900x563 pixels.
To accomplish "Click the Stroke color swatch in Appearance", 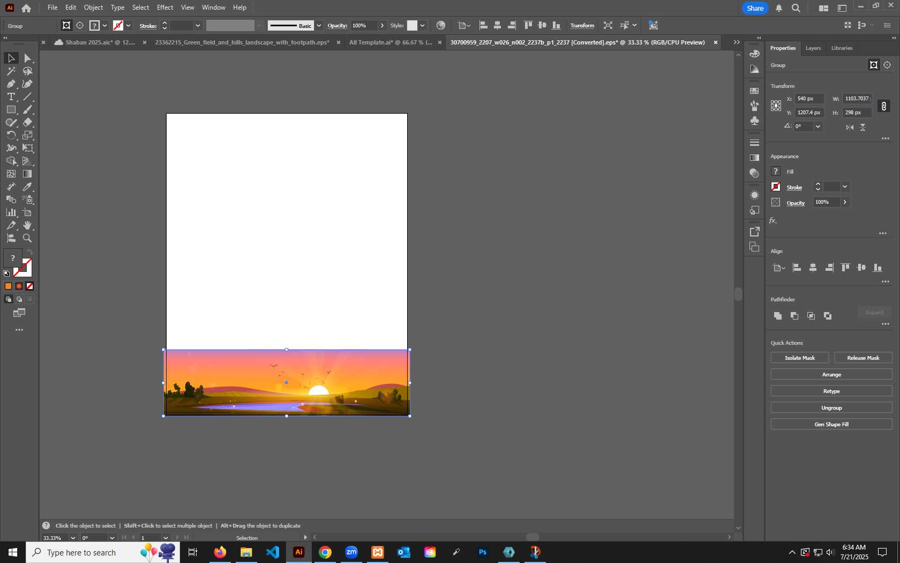I will [776, 187].
